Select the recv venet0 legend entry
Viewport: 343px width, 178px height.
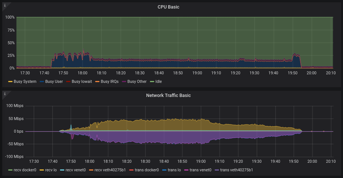[75, 170]
